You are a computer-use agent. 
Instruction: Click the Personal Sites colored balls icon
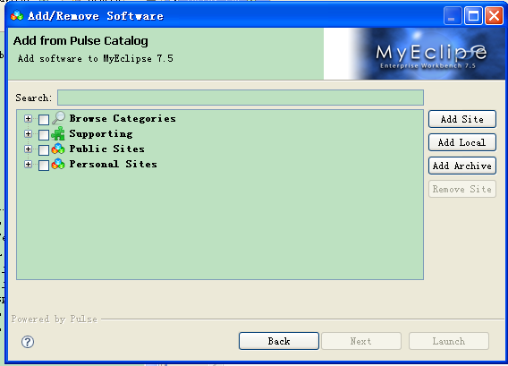[x=58, y=164]
